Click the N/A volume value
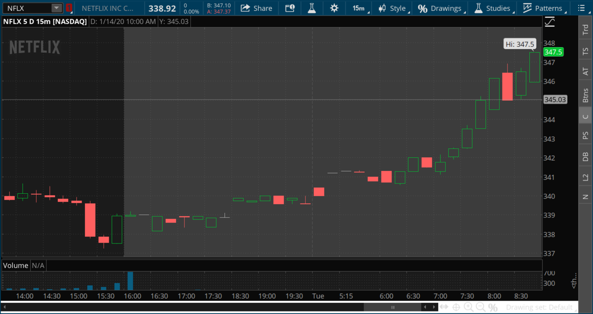 click(x=38, y=265)
